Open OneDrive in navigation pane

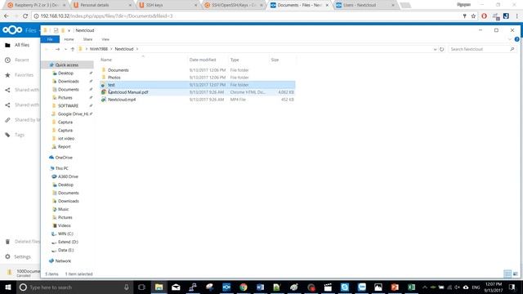click(x=64, y=158)
